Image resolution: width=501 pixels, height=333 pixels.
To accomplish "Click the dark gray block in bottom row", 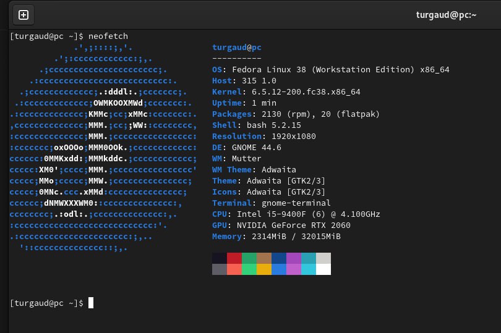I will pos(220,269).
